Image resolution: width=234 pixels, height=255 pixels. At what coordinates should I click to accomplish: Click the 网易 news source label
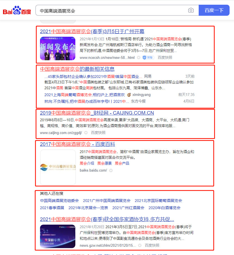148,77
